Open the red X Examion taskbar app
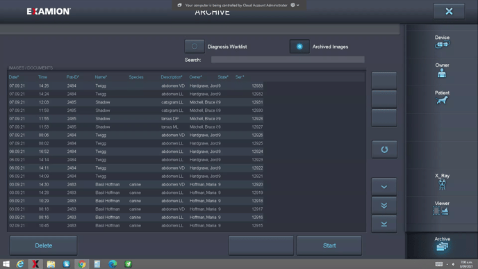The height and width of the screenshot is (269, 478). [x=35, y=264]
